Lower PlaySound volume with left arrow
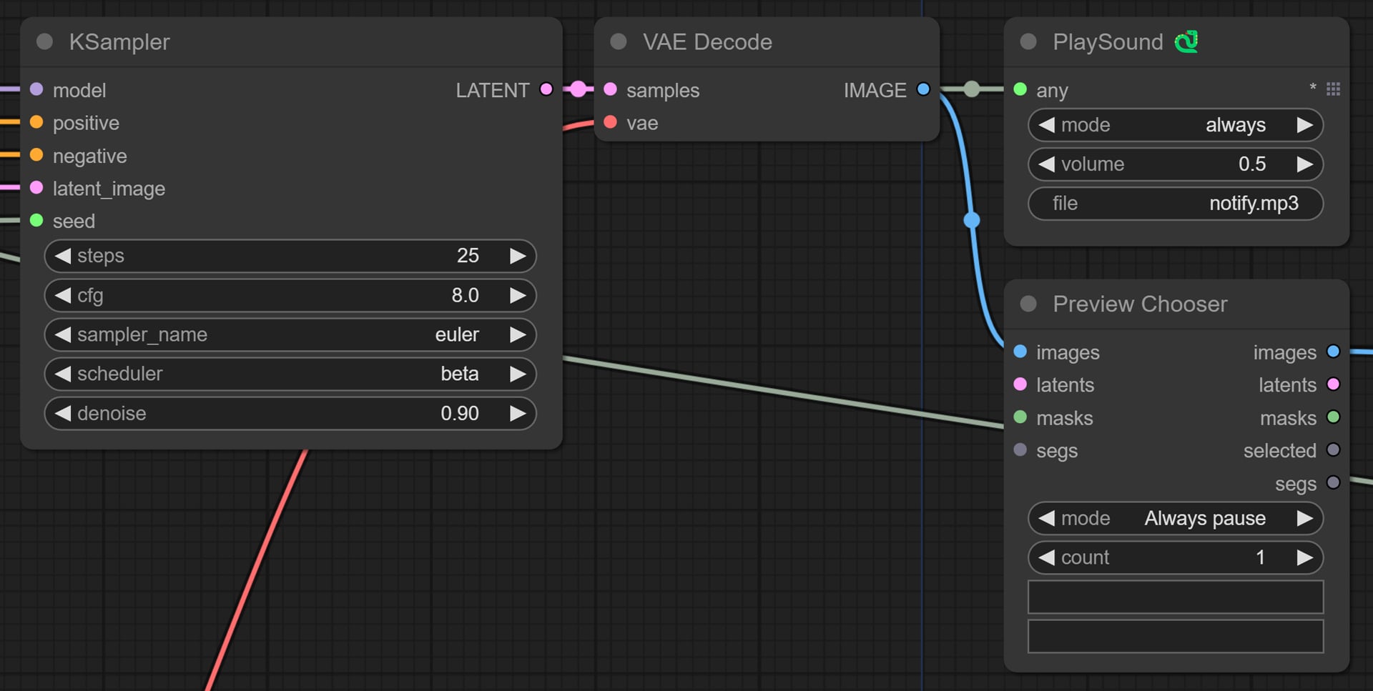Image resolution: width=1373 pixels, height=691 pixels. pos(1046,164)
